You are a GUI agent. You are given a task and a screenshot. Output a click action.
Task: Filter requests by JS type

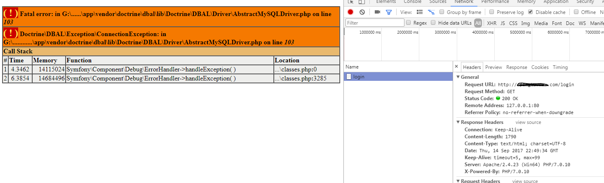(x=503, y=23)
